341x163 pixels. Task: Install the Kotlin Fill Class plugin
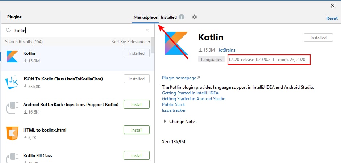click(137, 156)
